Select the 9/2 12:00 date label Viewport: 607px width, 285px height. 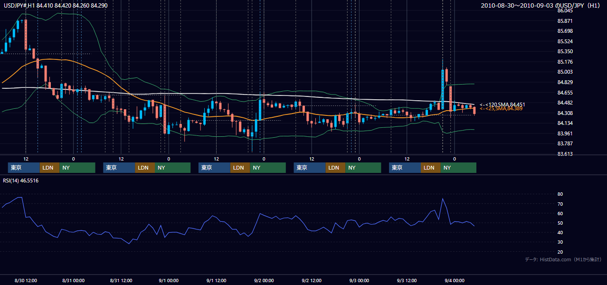[312, 280]
